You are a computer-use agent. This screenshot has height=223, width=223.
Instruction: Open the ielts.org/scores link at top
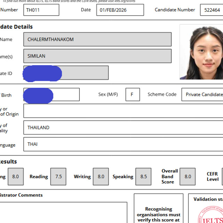pyautogui.click(x=123, y=1)
